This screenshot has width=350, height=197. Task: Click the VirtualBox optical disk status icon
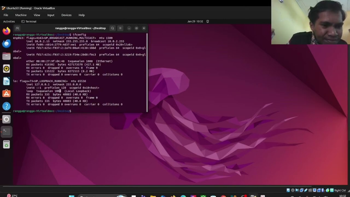(293, 190)
